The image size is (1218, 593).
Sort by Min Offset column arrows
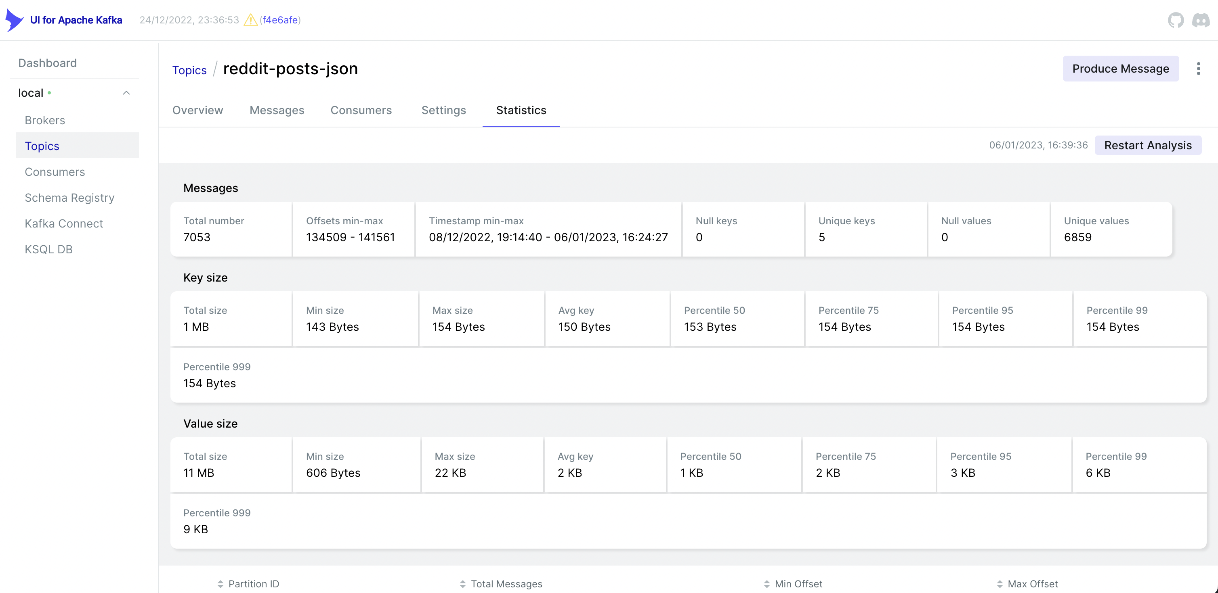766,584
